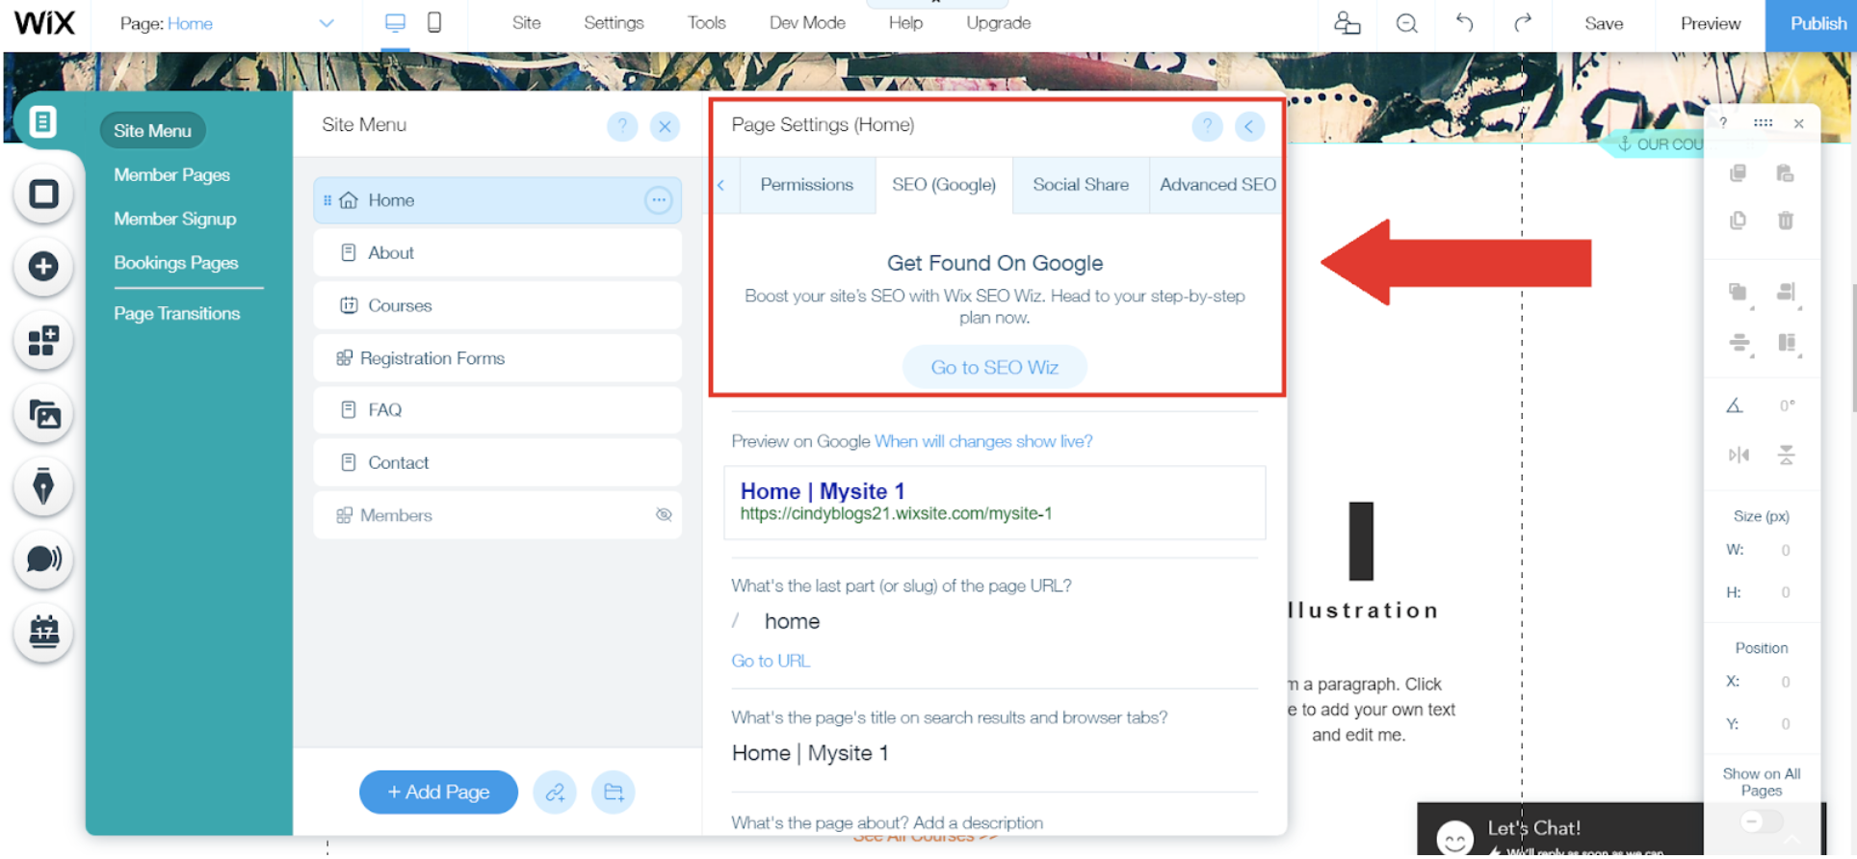
Task: Click the Add Page button
Action: pos(438,793)
